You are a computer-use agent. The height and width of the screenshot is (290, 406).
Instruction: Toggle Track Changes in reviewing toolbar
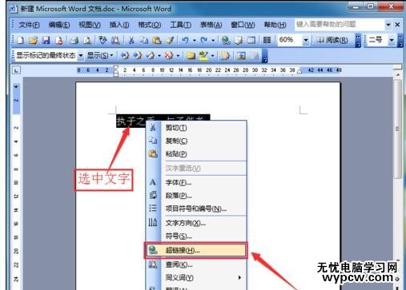click(225, 55)
